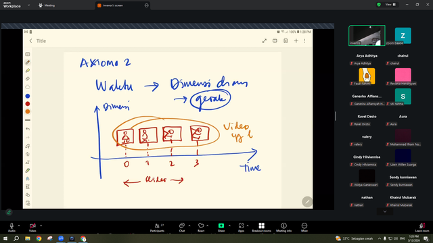This screenshot has height=243, width=433.
Task: Open the Windows notification center
Action: tap(426, 238)
